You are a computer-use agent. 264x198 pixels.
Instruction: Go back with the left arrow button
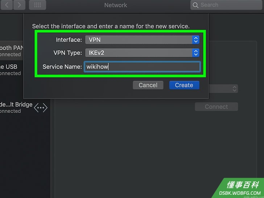coord(7,5)
